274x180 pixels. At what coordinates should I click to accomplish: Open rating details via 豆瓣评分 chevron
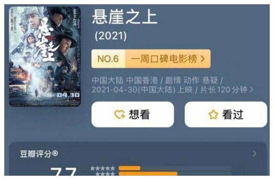pyautogui.click(x=254, y=154)
